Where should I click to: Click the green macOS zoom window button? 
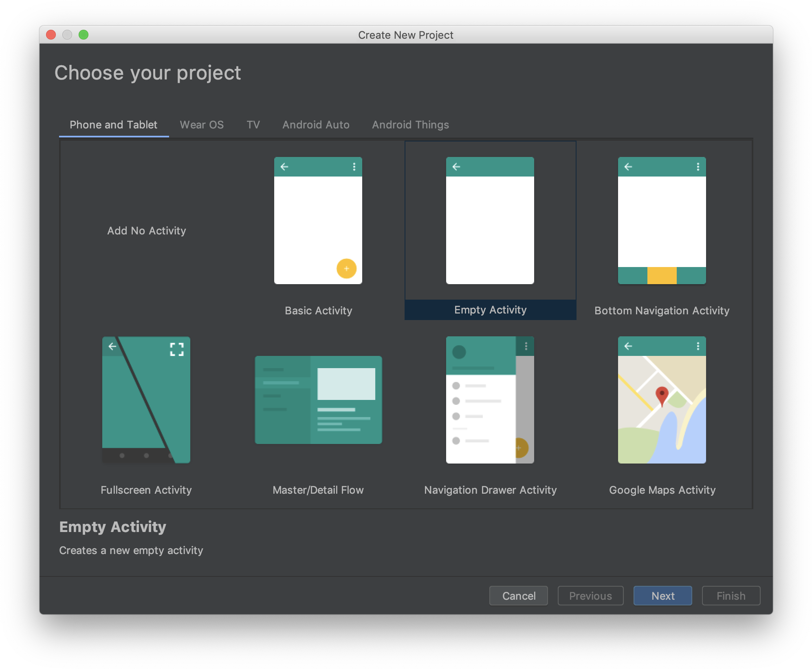coord(84,35)
